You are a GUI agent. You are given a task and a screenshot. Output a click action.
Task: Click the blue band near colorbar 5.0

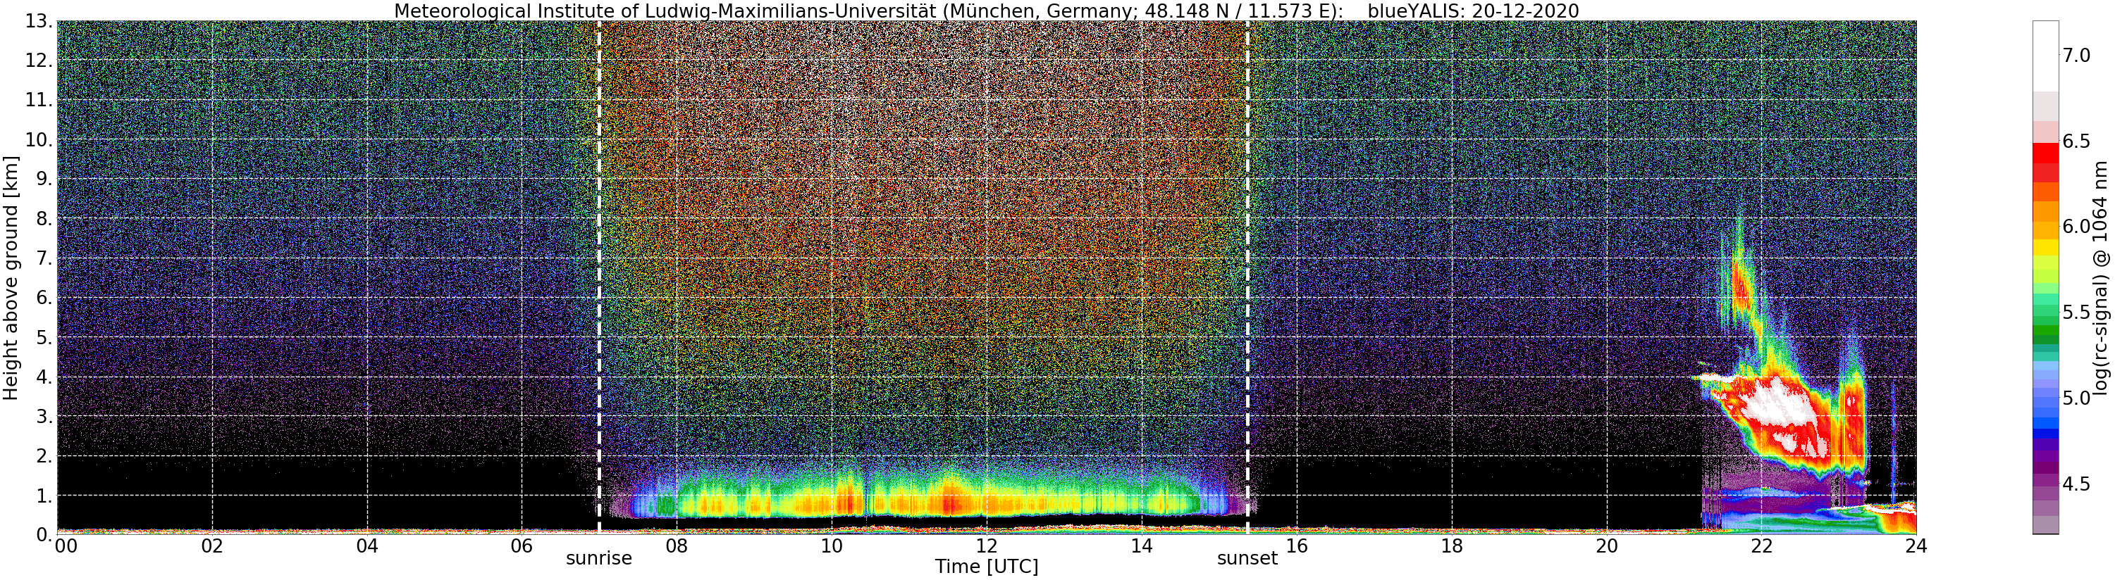2045,402
